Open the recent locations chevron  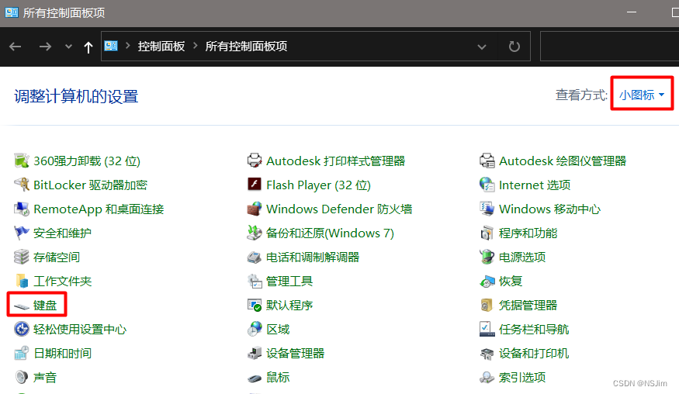point(68,47)
